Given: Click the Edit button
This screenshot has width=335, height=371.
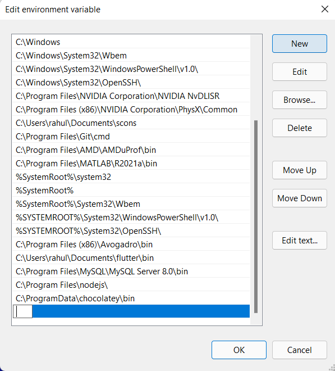Looking at the screenshot, I should coord(299,72).
